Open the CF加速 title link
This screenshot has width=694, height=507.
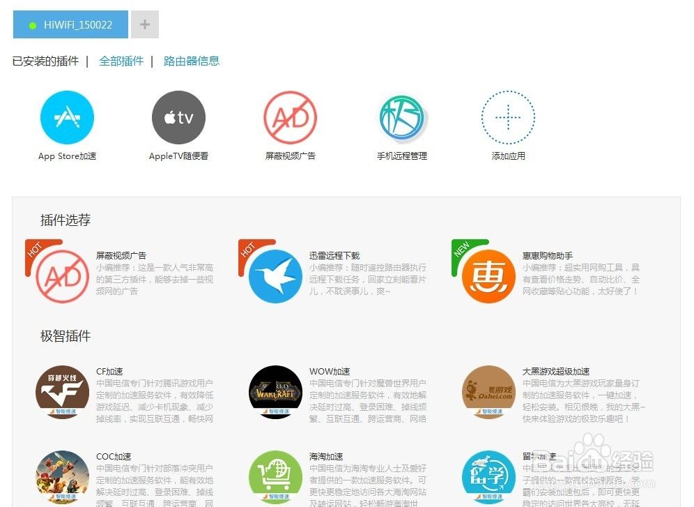coord(109,372)
